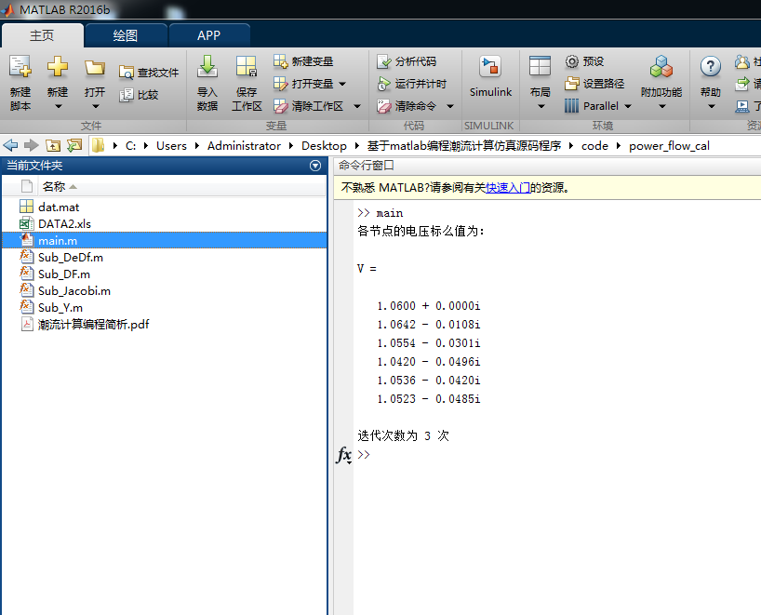Click the 基于matlab编程潮流计算仿真源码程序 path segment
Viewport: 761px width, 615px height.
pos(464,146)
